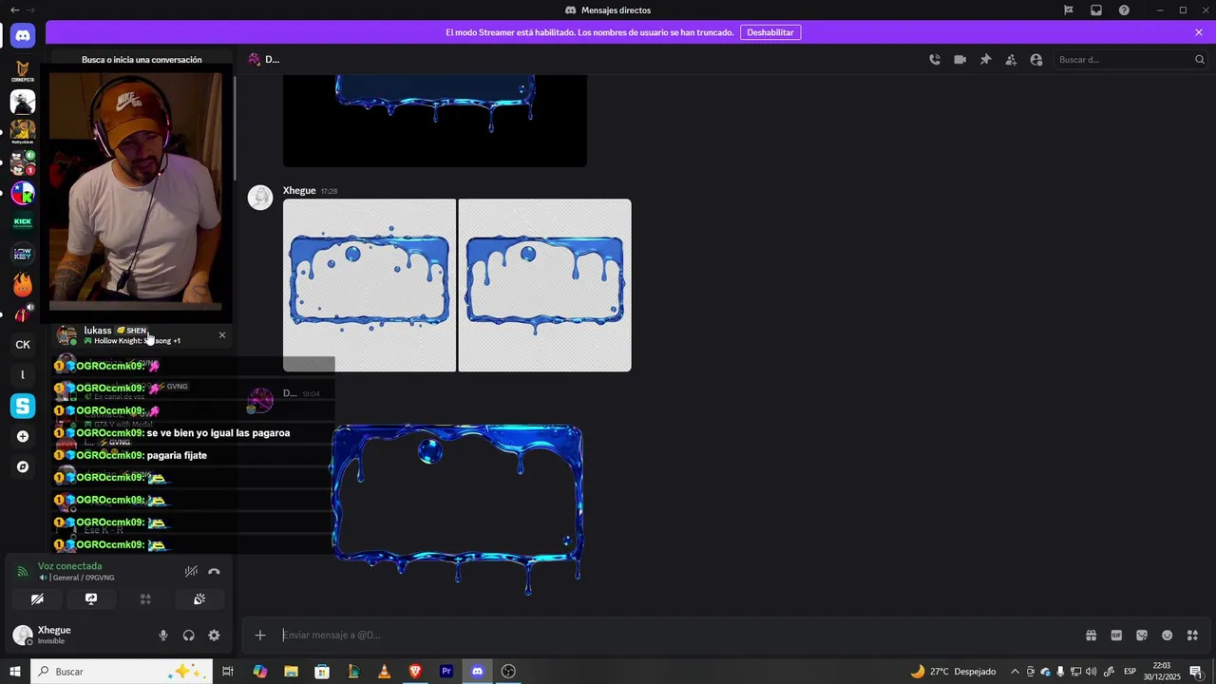Go back with title bar arrow
Screen dimensions: 1216x684
[x=14, y=9]
